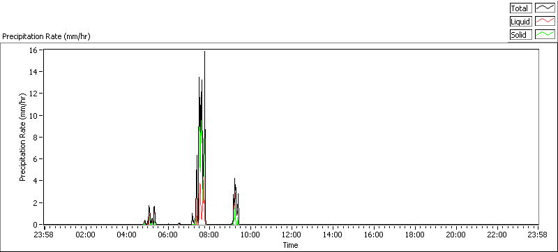Click the Liquid legend label
The width and height of the screenshot is (558, 252).
tap(520, 22)
